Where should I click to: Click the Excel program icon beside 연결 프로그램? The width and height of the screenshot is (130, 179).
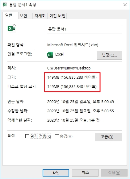tap(50, 55)
